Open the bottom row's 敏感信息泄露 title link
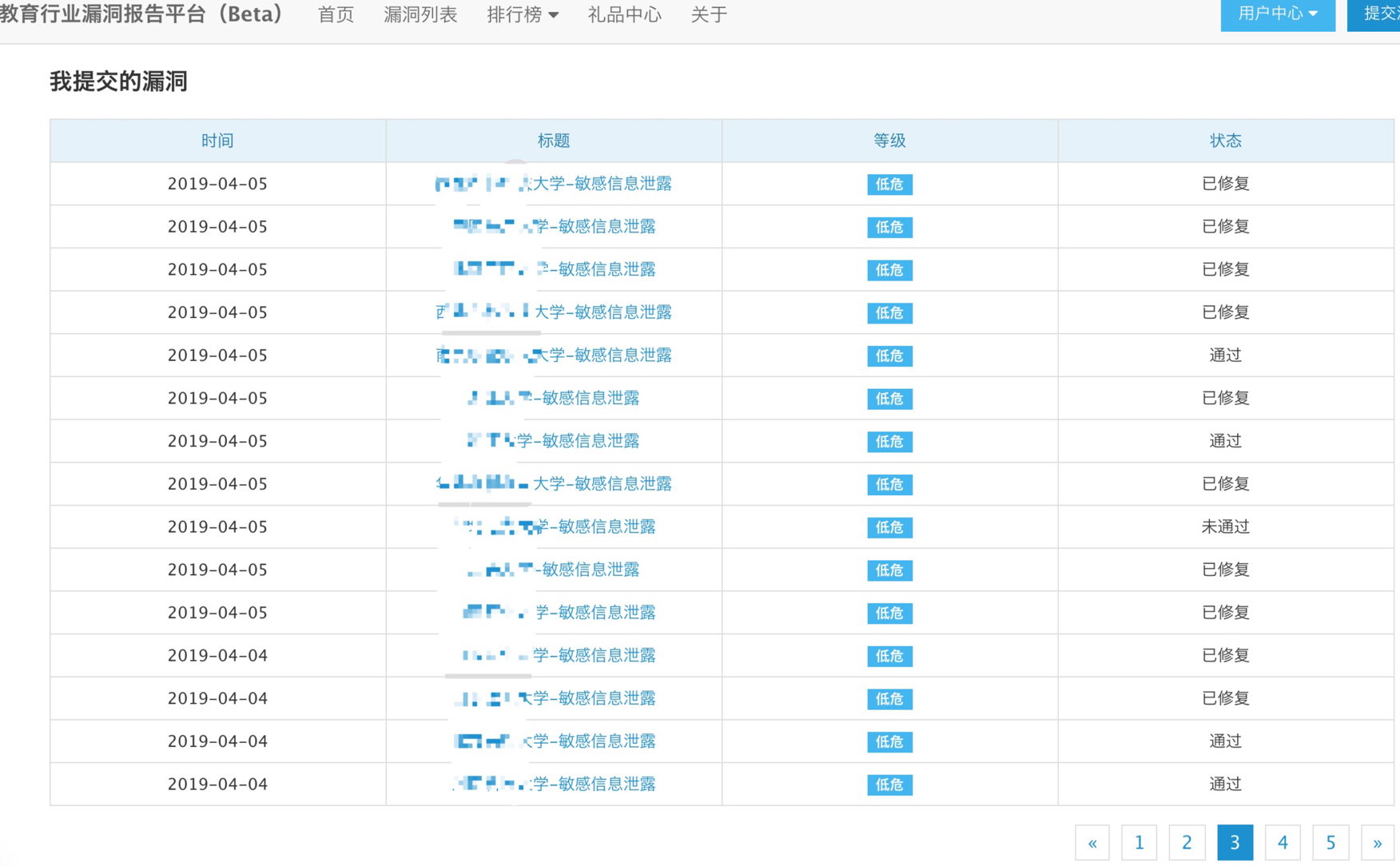The image size is (1400, 866). (554, 784)
